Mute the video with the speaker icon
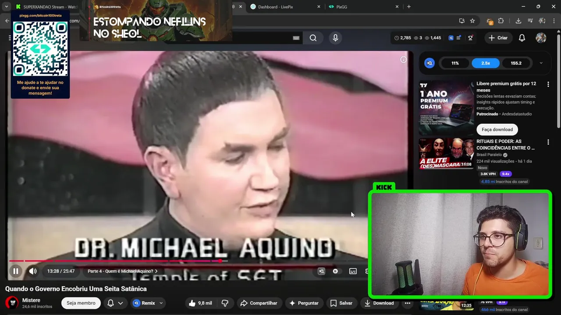This screenshot has height=315, width=561. (x=33, y=271)
